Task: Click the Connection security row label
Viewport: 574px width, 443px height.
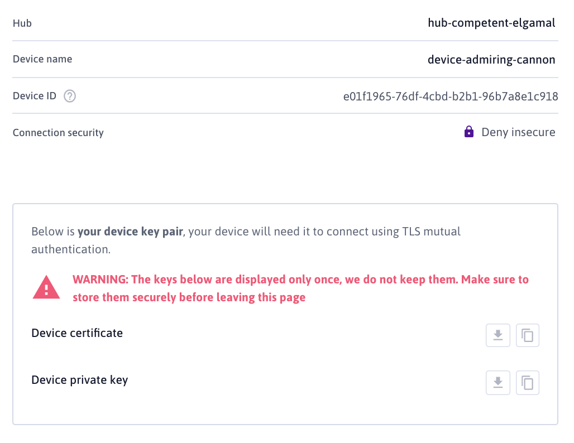Action: pyautogui.click(x=58, y=133)
